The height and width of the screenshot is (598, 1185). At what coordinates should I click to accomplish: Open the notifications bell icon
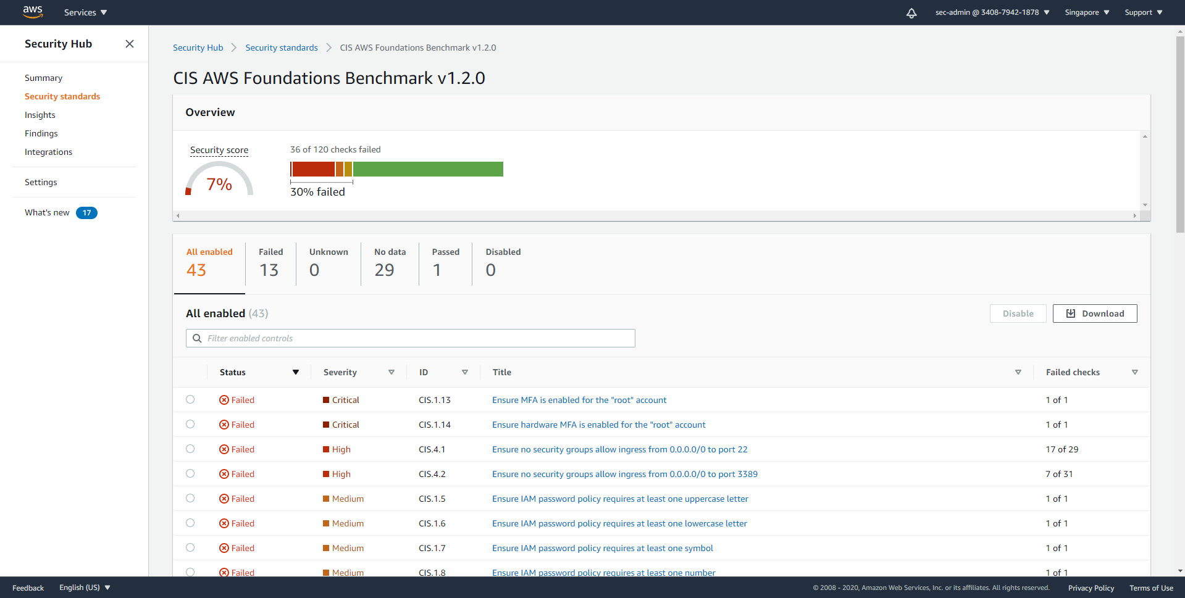[x=911, y=12]
